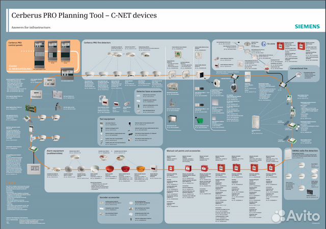Screen dimensions: 326x229
Task: Click the white radio gateway box at the SWING panel corner
Action: pyautogui.click(x=288, y=155)
